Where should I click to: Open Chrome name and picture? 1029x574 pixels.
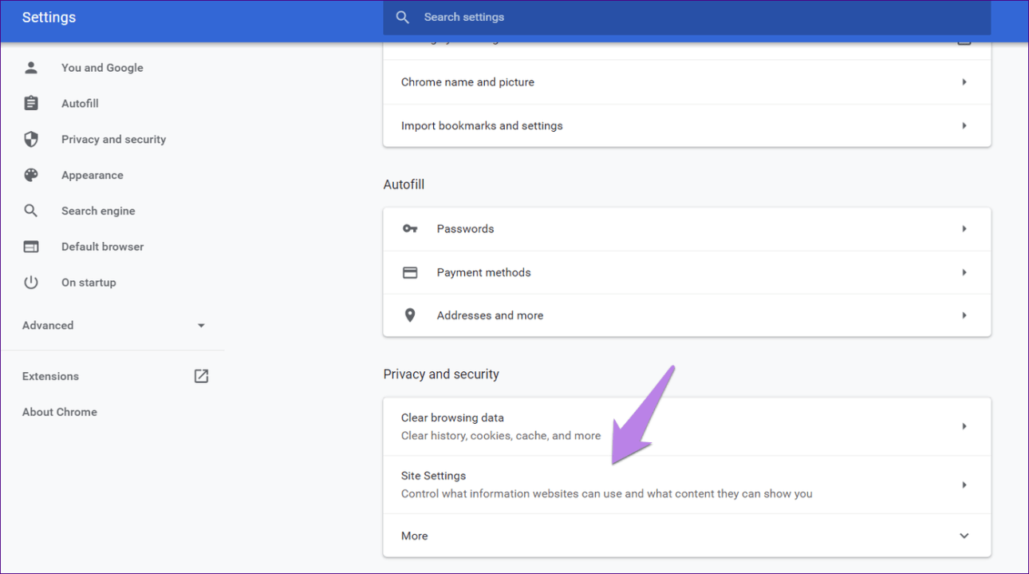pos(467,82)
